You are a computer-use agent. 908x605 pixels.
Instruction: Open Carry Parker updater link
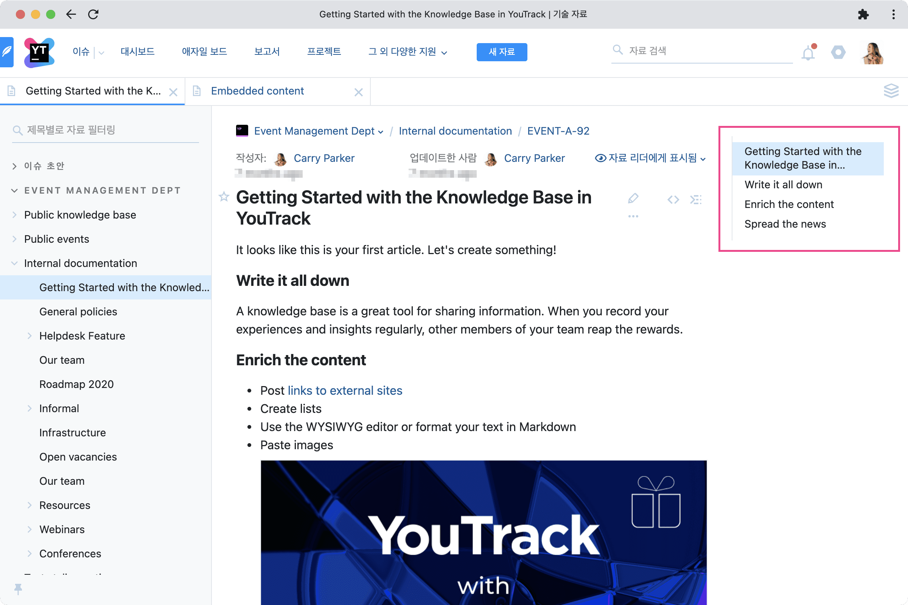(x=534, y=158)
